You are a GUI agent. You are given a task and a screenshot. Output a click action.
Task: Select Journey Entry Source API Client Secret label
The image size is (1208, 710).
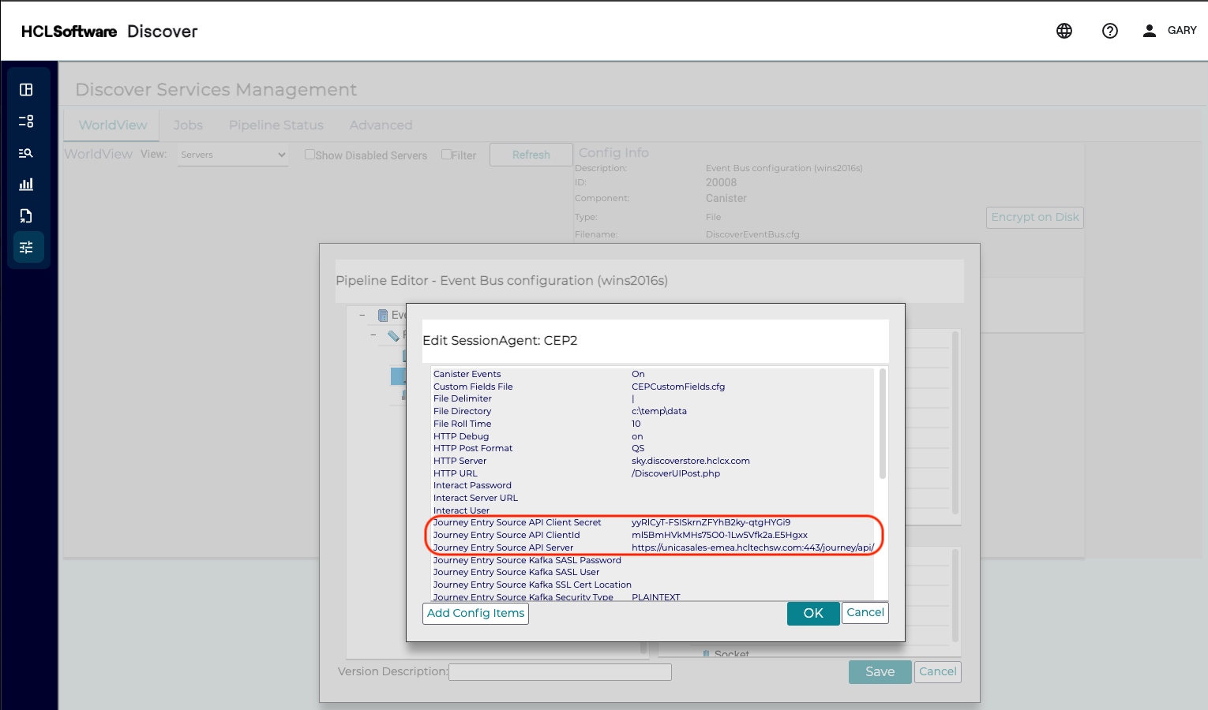click(x=517, y=522)
